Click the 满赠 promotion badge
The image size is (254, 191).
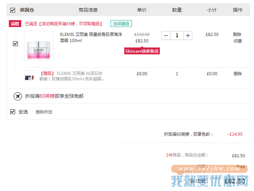point(15,24)
